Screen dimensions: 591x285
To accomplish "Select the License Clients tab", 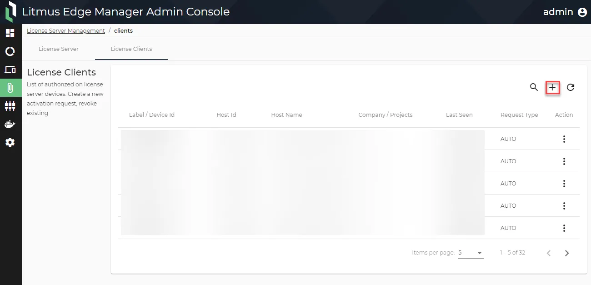I will tap(131, 49).
